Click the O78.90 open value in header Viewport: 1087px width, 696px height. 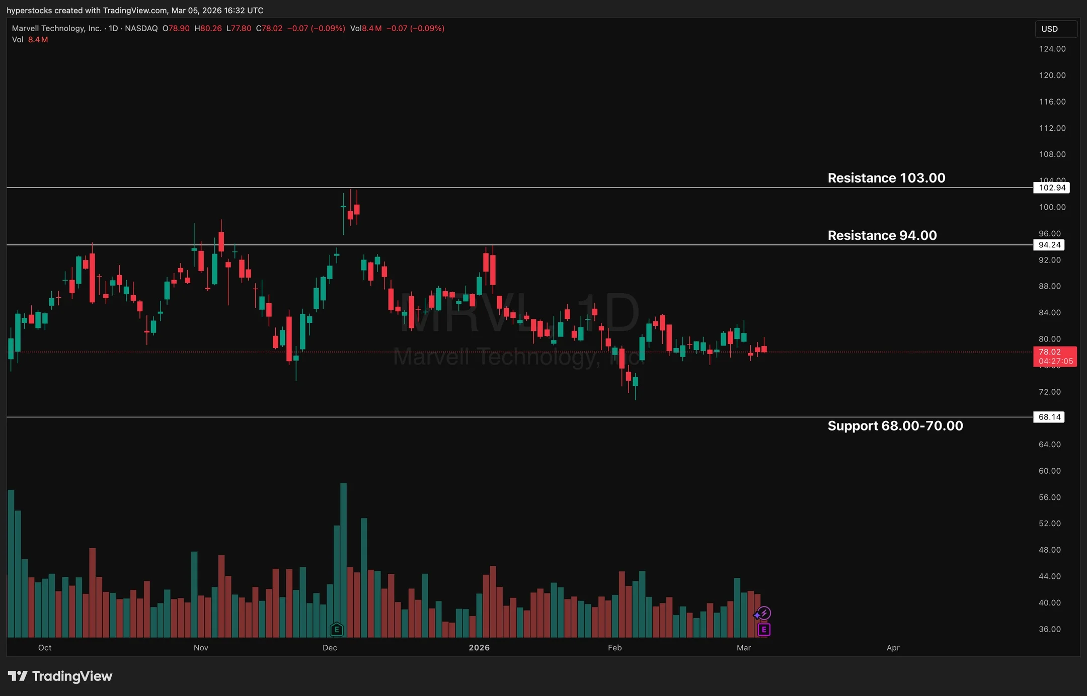coord(176,28)
